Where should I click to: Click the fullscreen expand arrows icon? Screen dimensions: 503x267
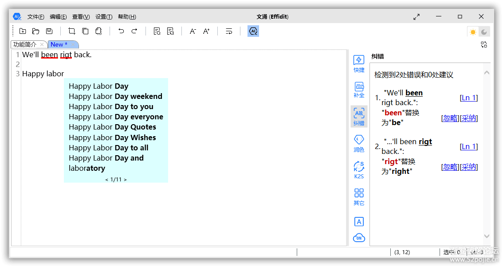417,17
